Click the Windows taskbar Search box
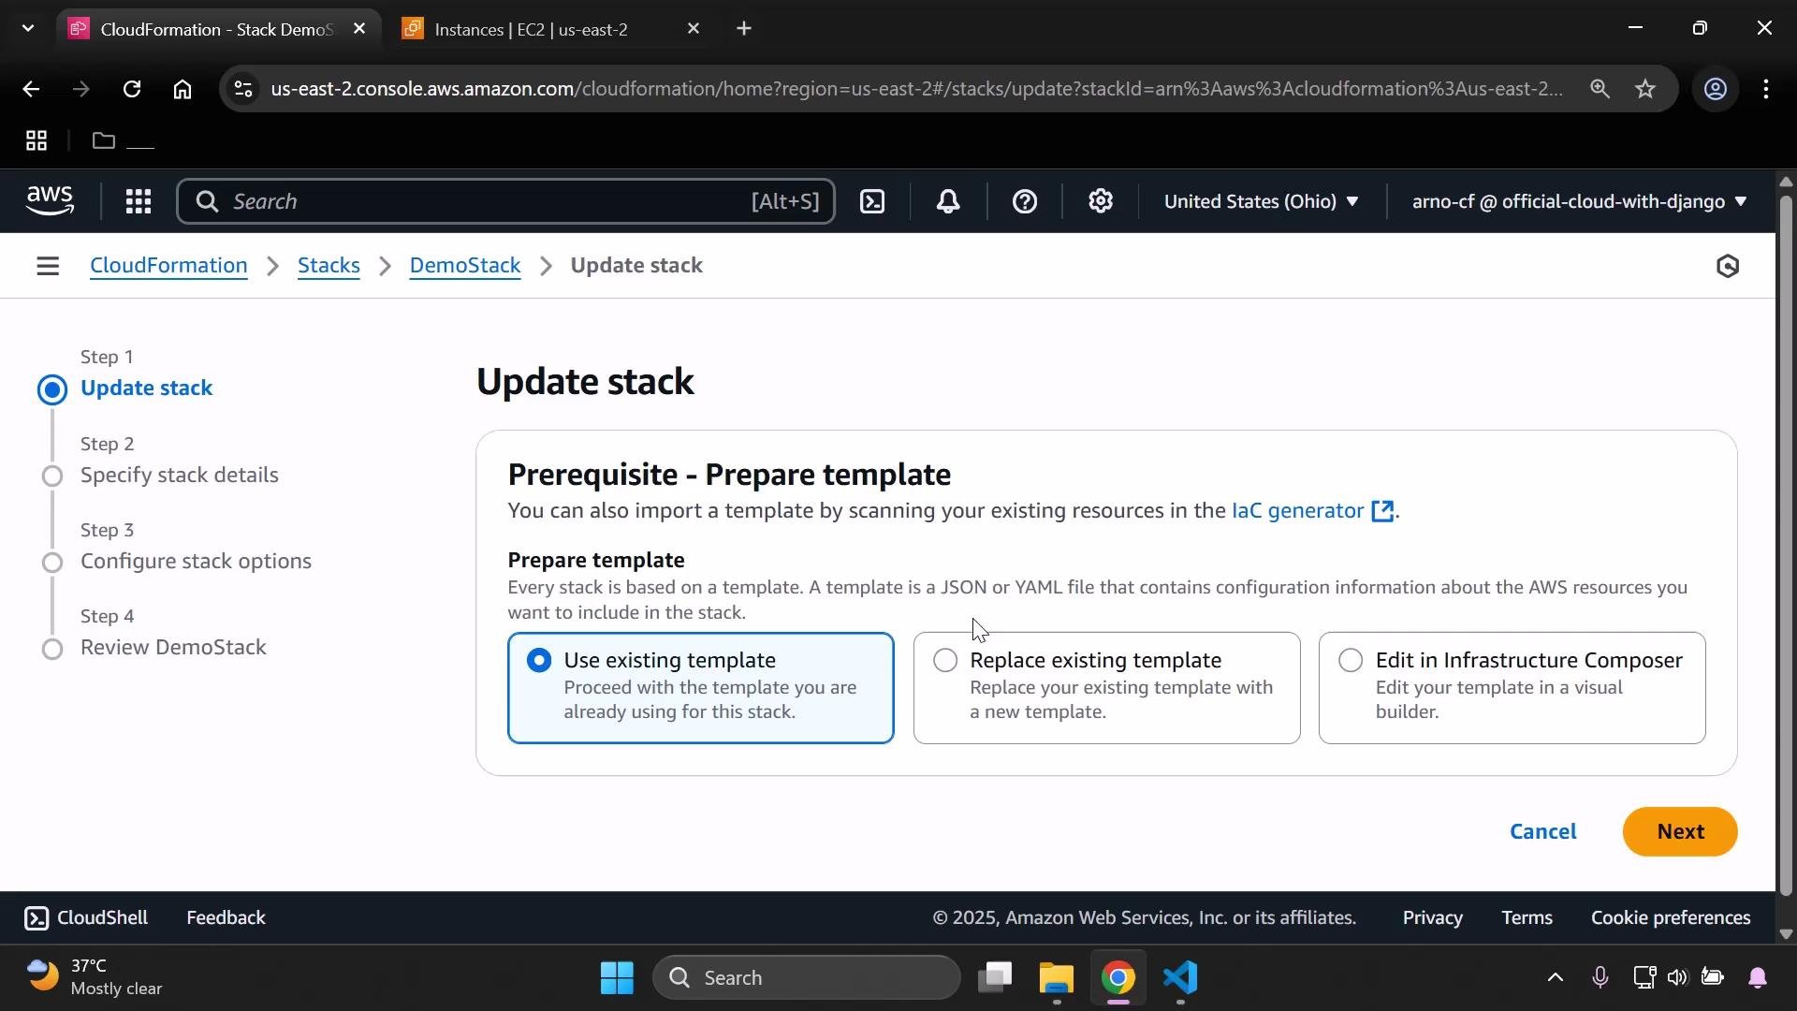1797x1011 pixels. (x=806, y=978)
